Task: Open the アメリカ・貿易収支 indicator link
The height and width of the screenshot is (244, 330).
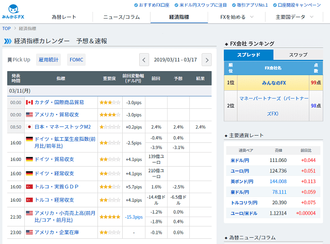Action: pyautogui.click(x=57, y=115)
